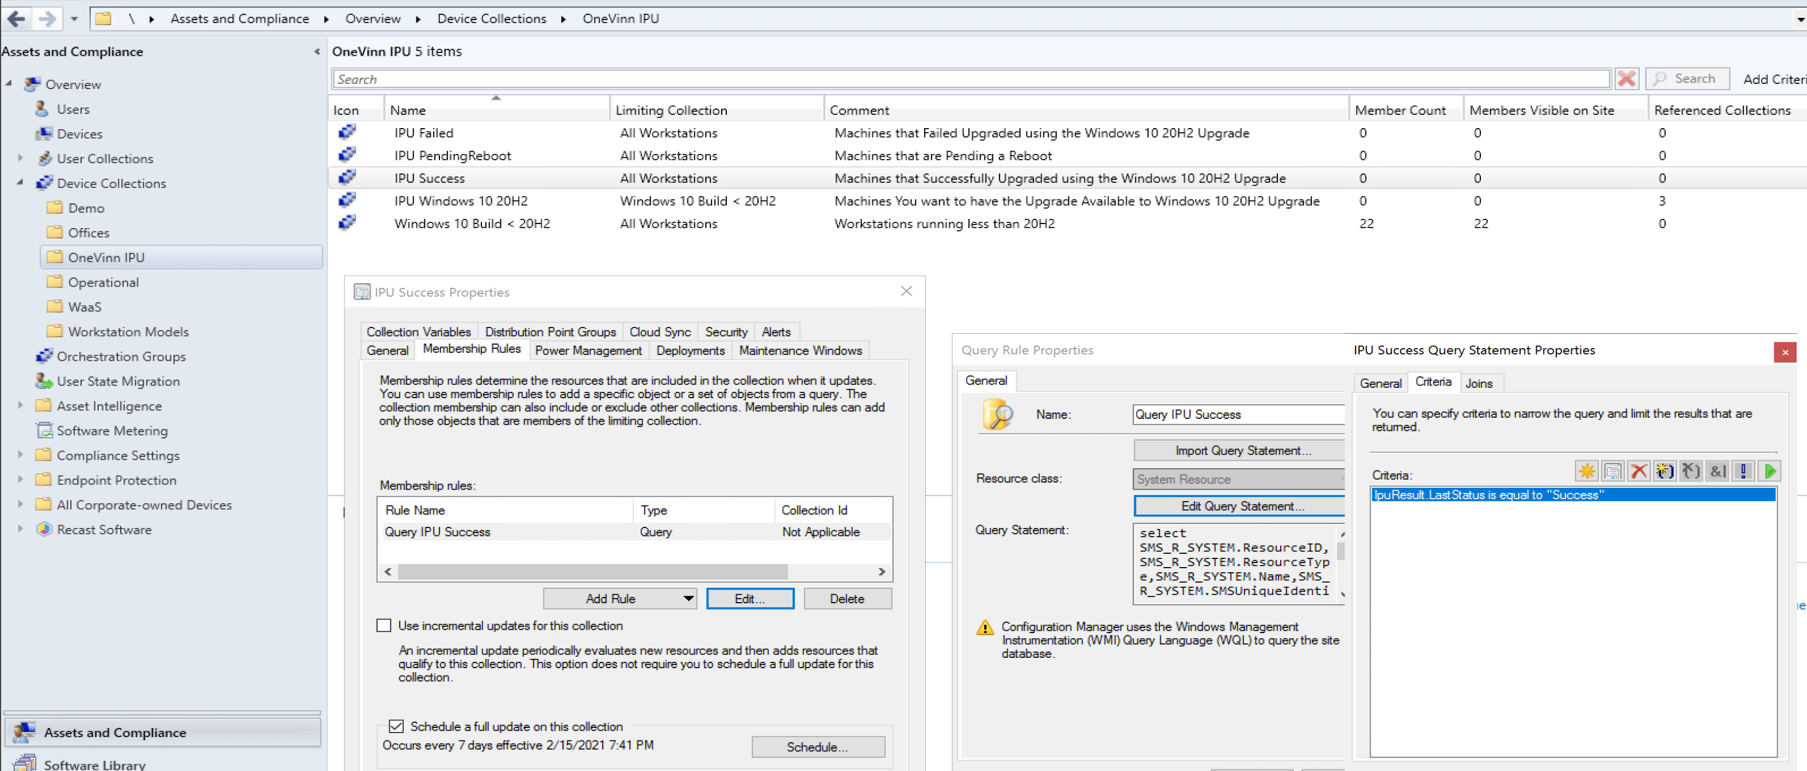
Task: Delete criterion with red X icon
Action: click(x=1638, y=471)
